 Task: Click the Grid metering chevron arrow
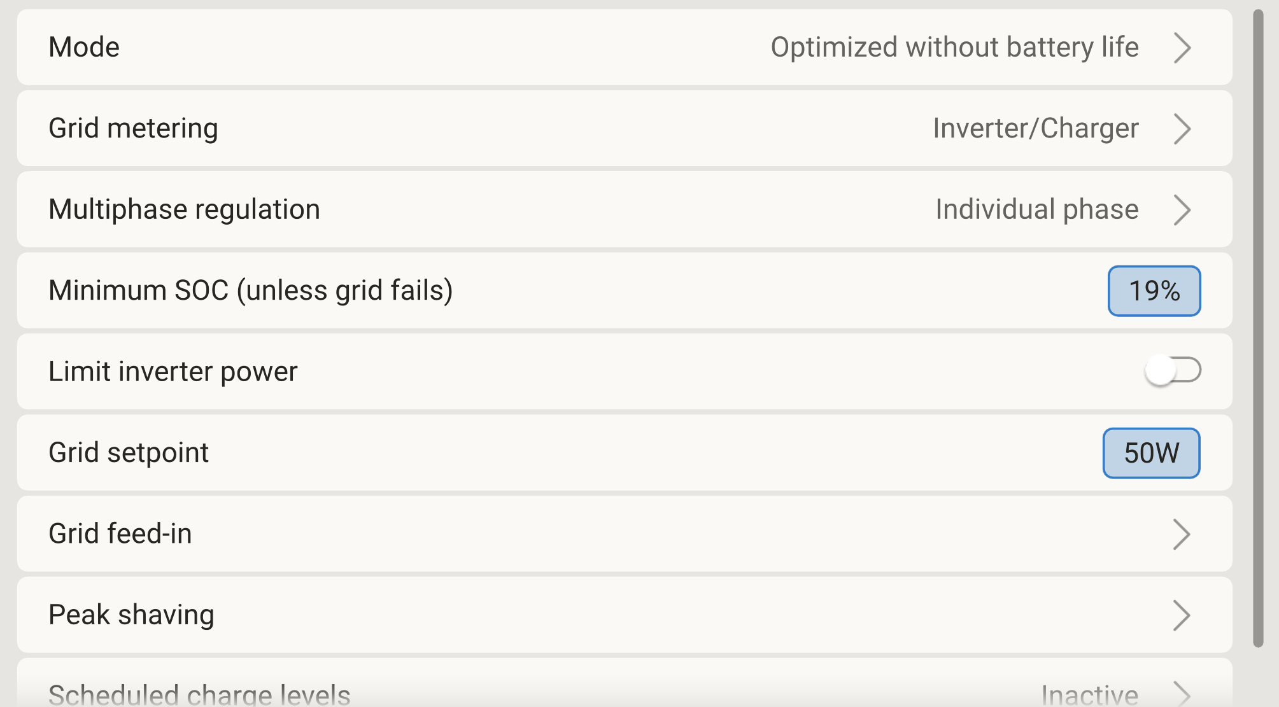(1182, 129)
